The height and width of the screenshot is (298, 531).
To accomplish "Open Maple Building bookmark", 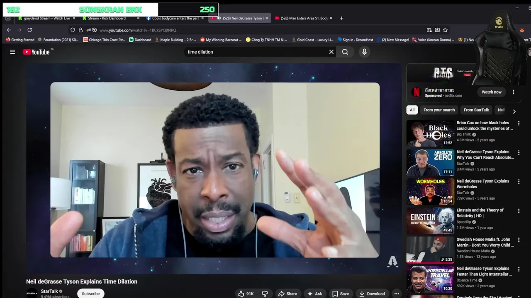I will tap(175, 40).
